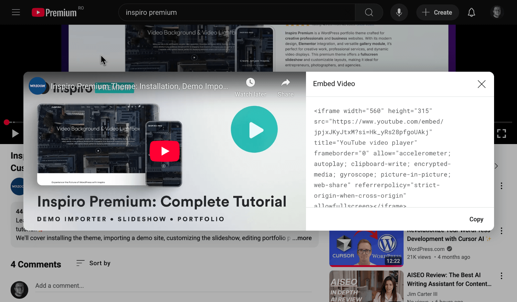Open your account profile avatar
This screenshot has height=302, width=517.
point(497,12)
